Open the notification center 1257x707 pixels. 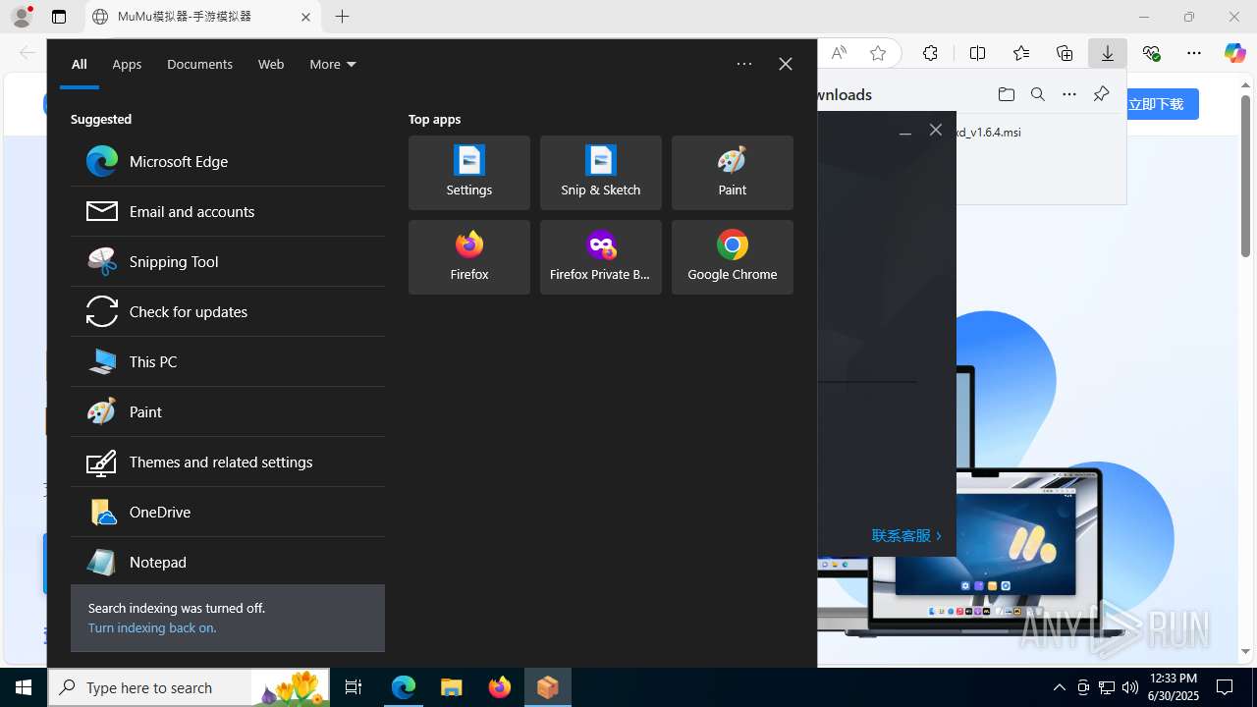[1225, 687]
